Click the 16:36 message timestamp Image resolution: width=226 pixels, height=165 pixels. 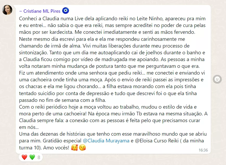click(x=203, y=150)
